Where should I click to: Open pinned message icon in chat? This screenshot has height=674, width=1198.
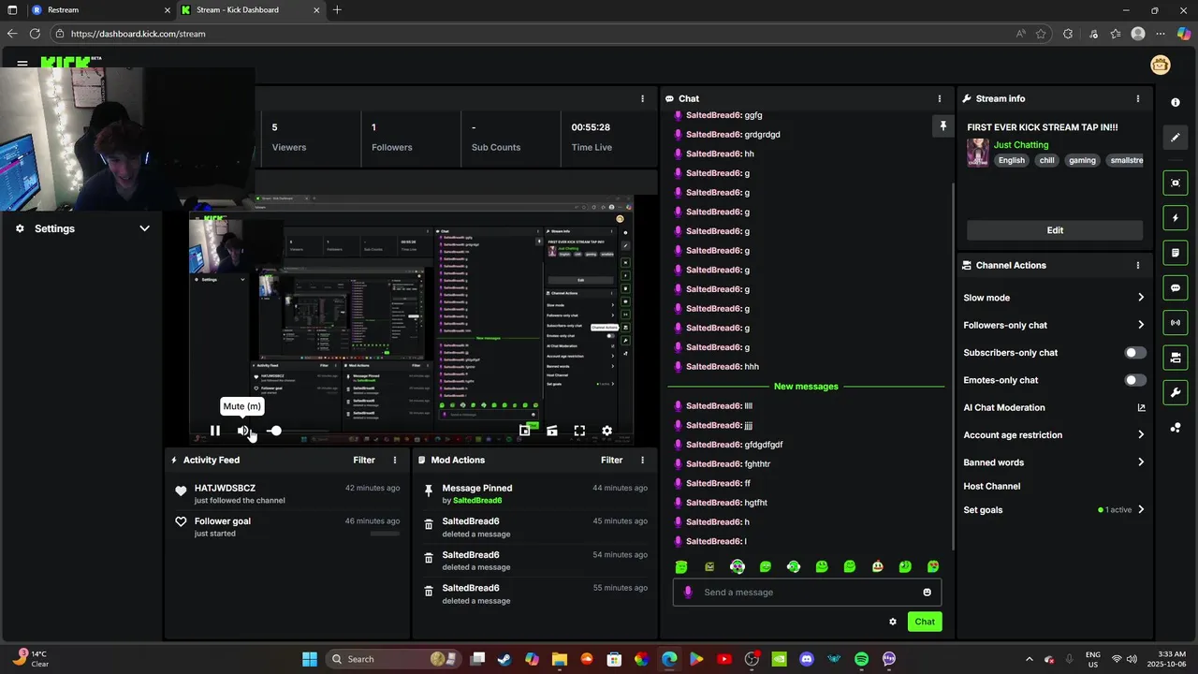942,126
